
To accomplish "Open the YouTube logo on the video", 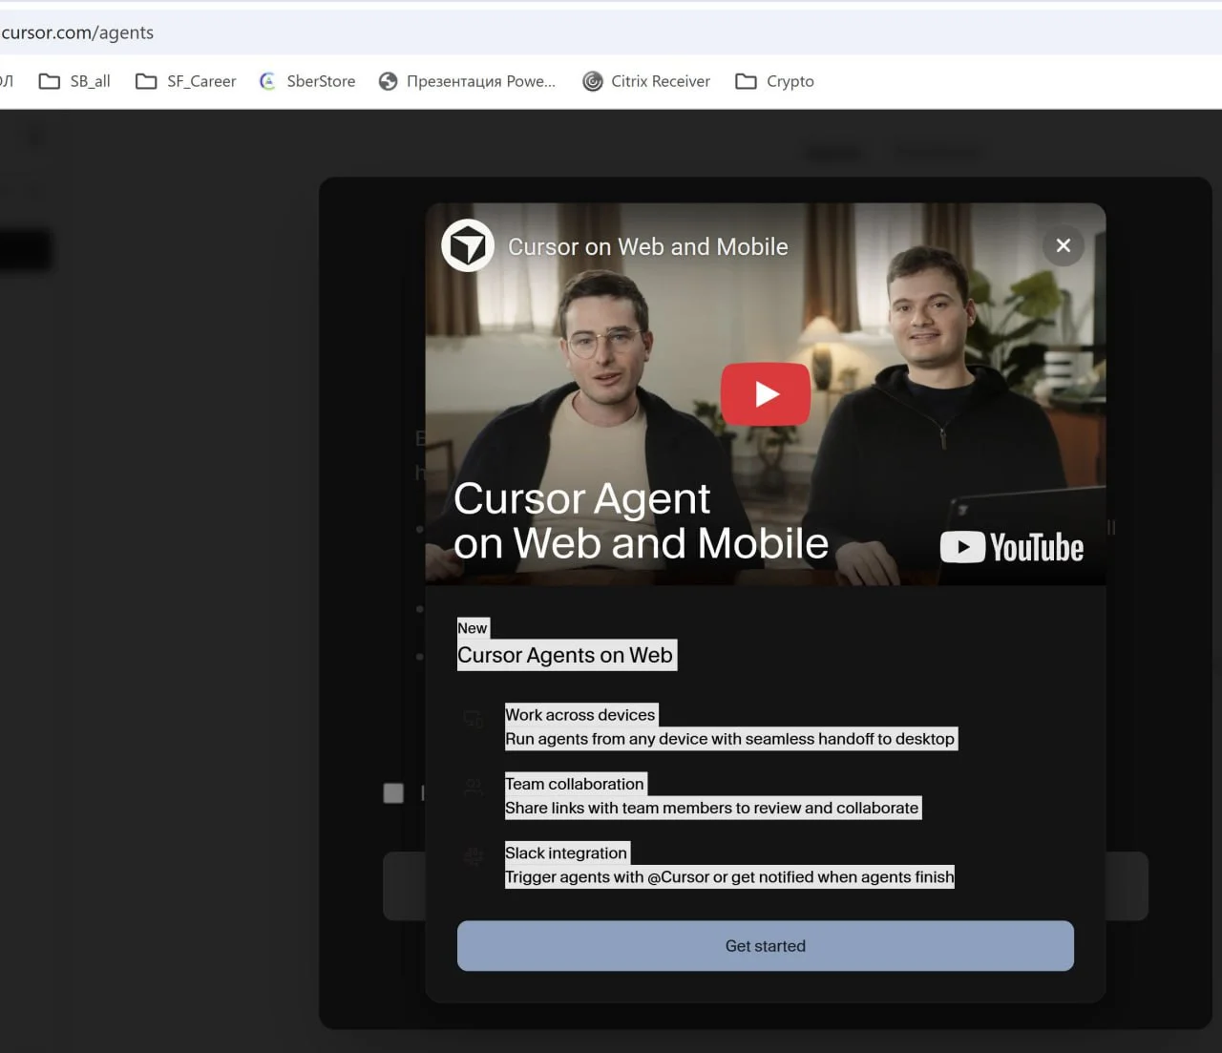I will 1011,547.
